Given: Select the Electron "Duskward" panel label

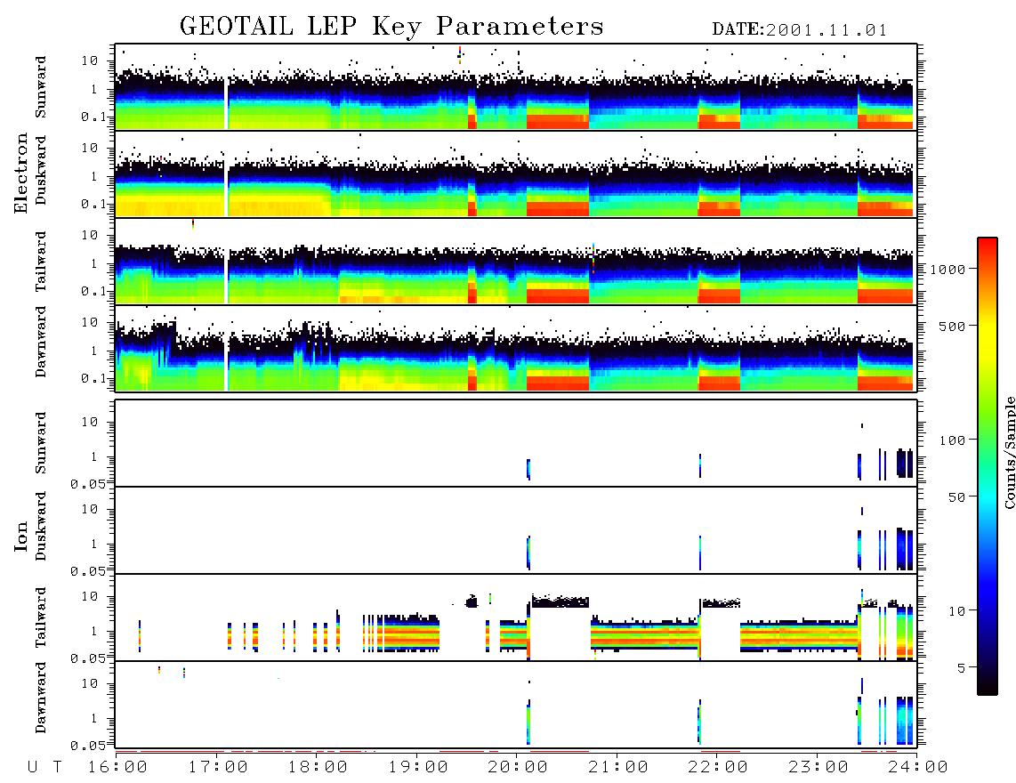Looking at the screenshot, I should (41, 170).
